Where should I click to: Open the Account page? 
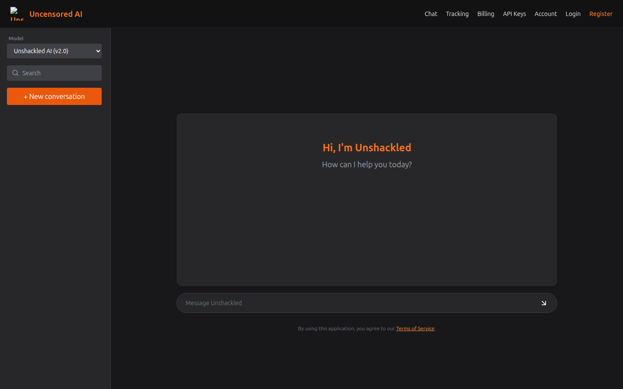[545, 14]
